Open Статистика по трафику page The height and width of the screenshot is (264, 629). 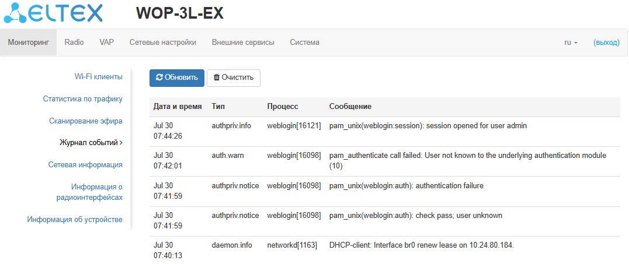point(82,98)
